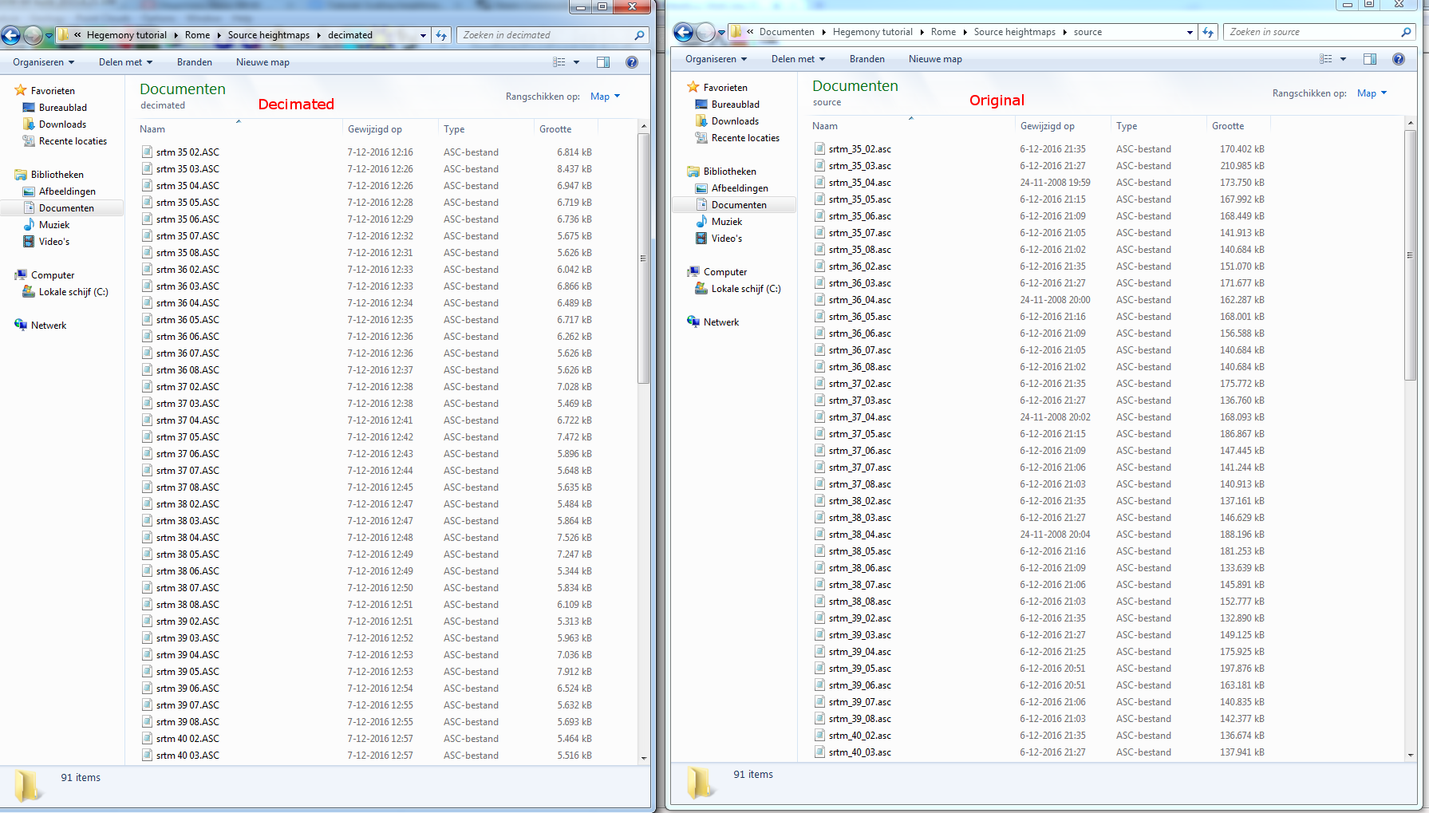1429x813 pixels.
Task: Open view options arrow in source window
Action: pyautogui.click(x=1344, y=59)
